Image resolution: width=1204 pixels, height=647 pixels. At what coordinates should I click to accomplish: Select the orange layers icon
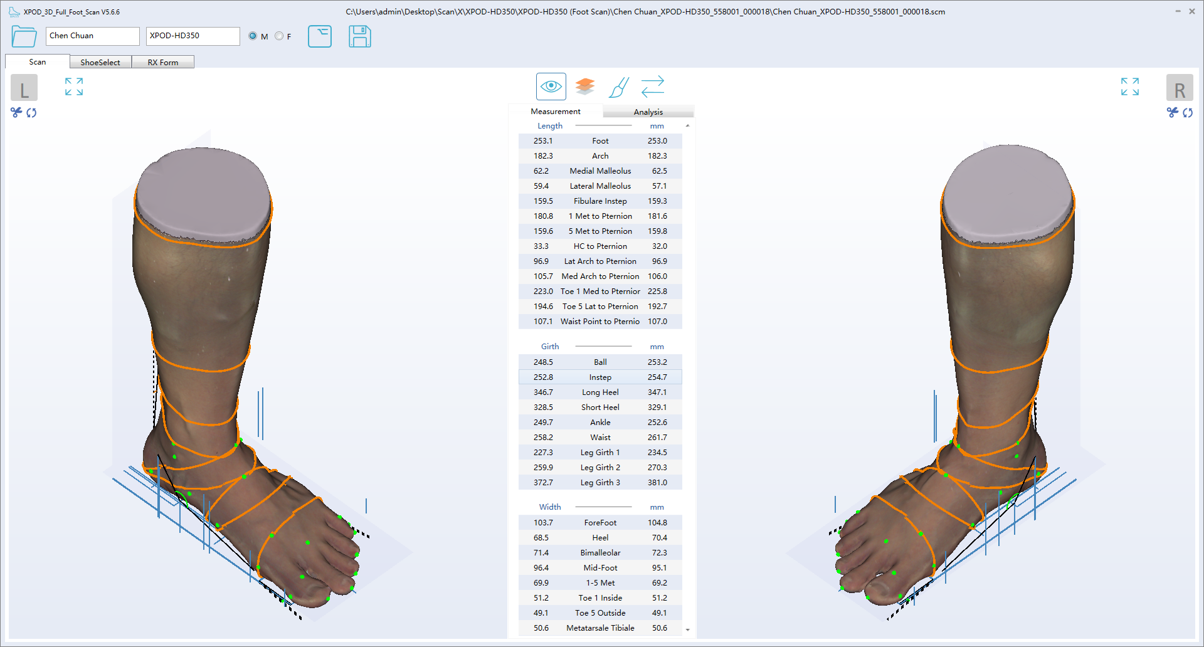[x=584, y=87]
